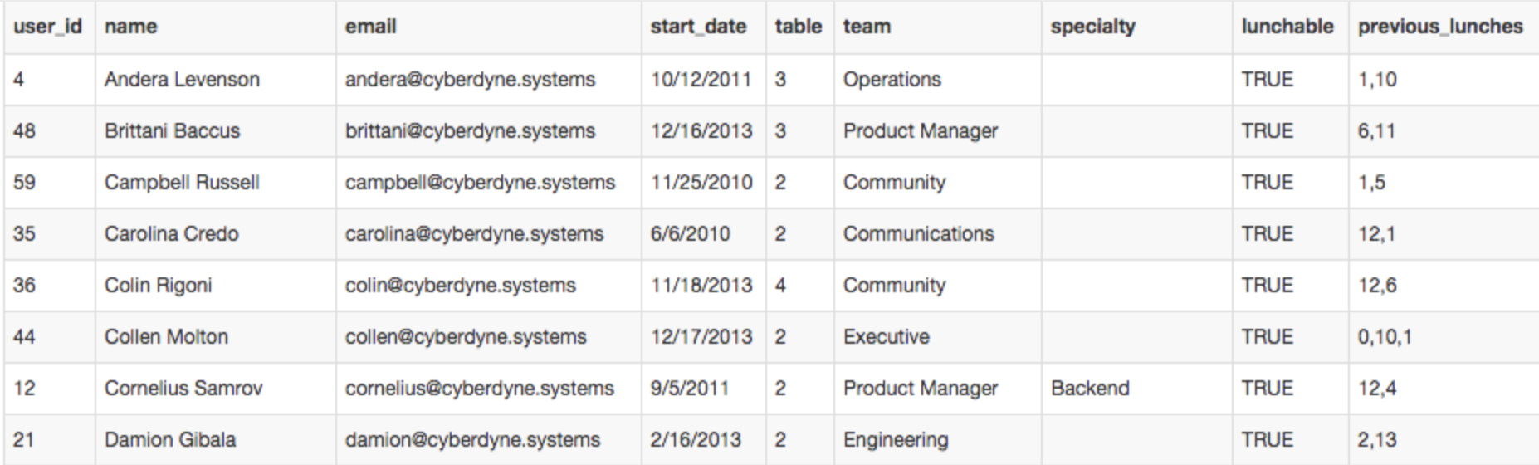Click the brittani@cyberdyne.systems email cell

[x=470, y=131]
